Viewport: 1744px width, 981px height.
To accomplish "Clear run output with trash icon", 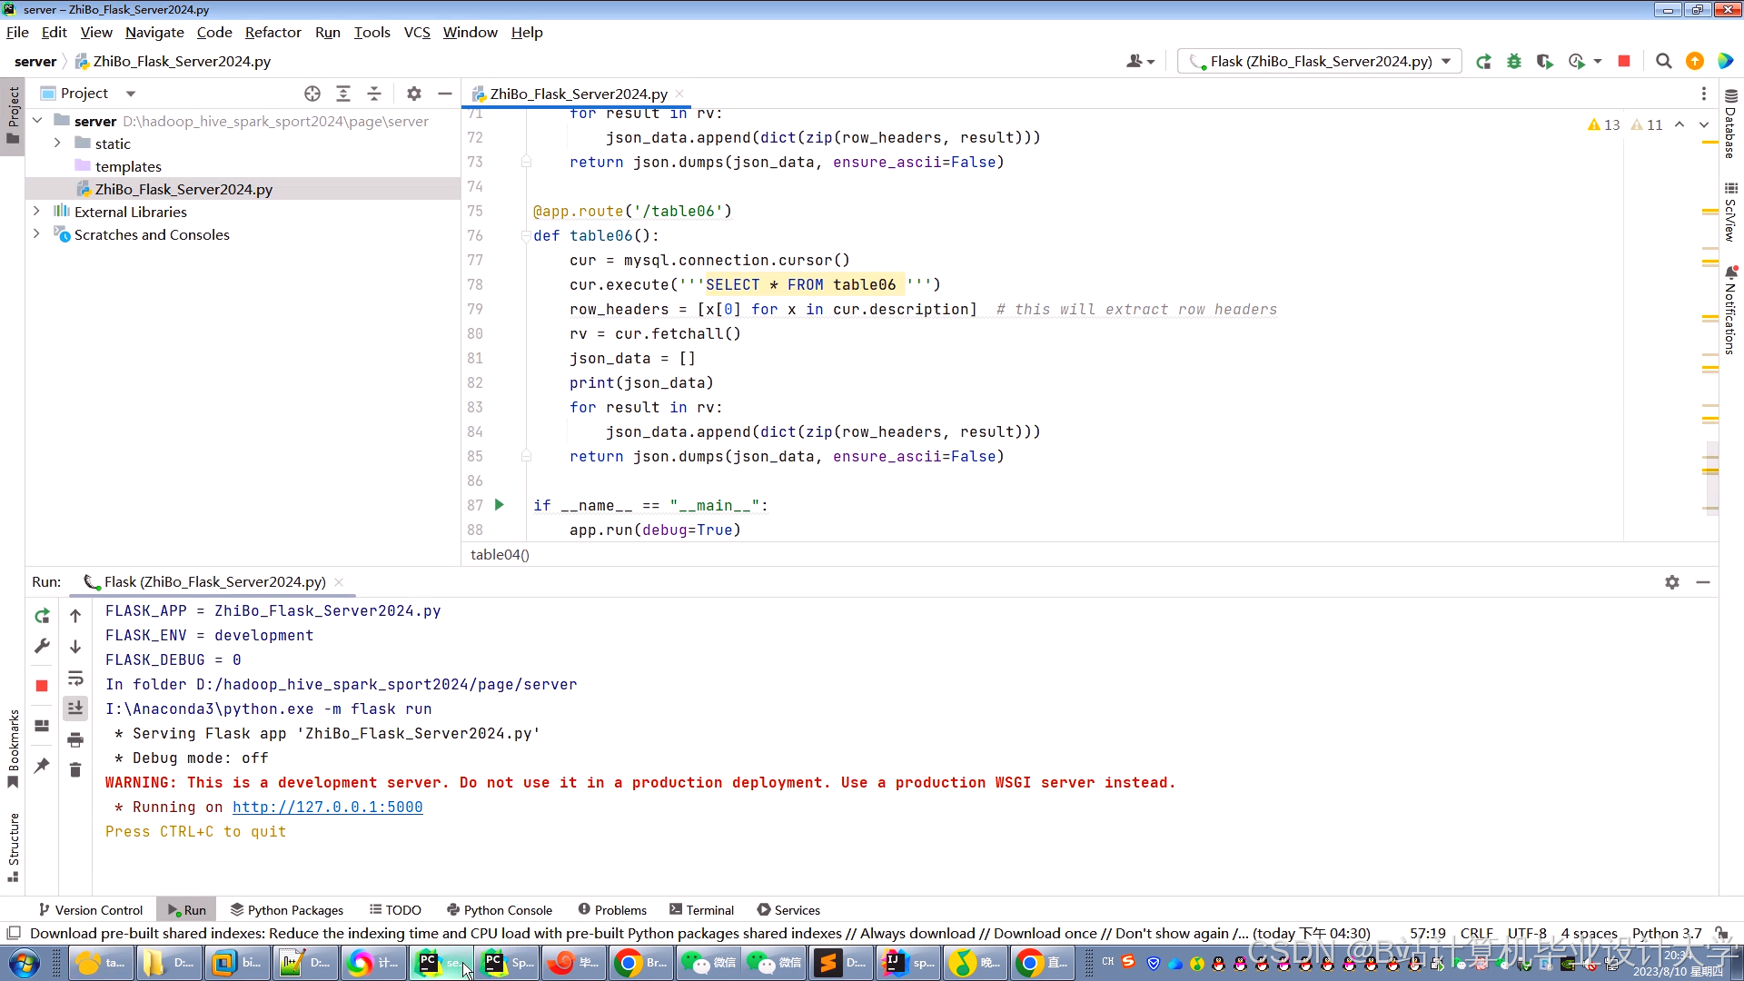I will [75, 770].
